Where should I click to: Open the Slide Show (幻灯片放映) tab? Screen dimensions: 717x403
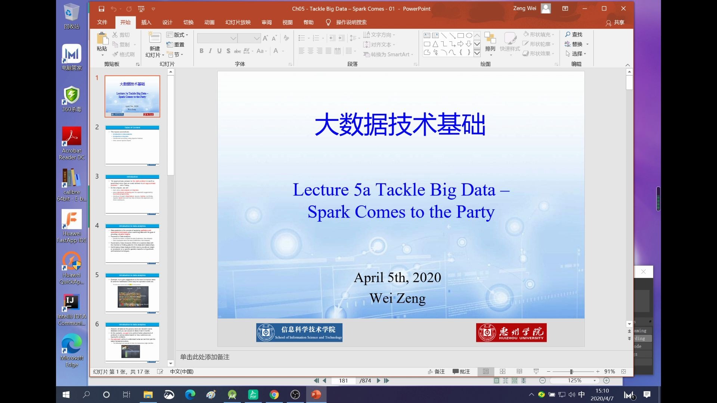(x=238, y=22)
